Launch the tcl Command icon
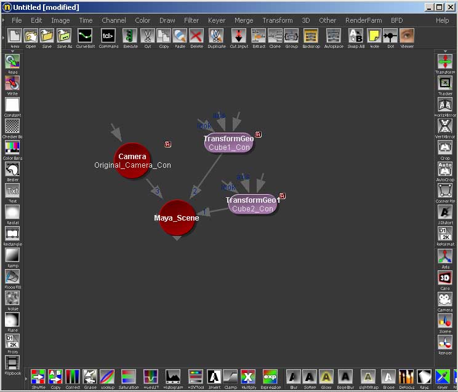This screenshot has height=392, width=458. click(x=108, y=36)
